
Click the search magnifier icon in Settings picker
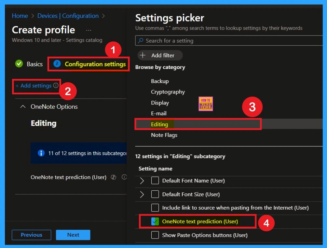click(x=141, y=40)
